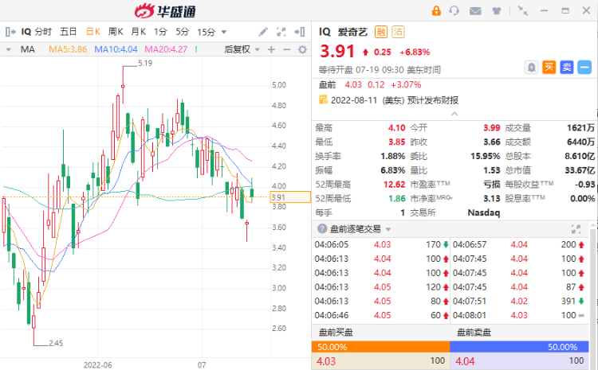Collapse quote header with up chevron
The height and width of the screenshot is (370, 598).
pos(454,114)
